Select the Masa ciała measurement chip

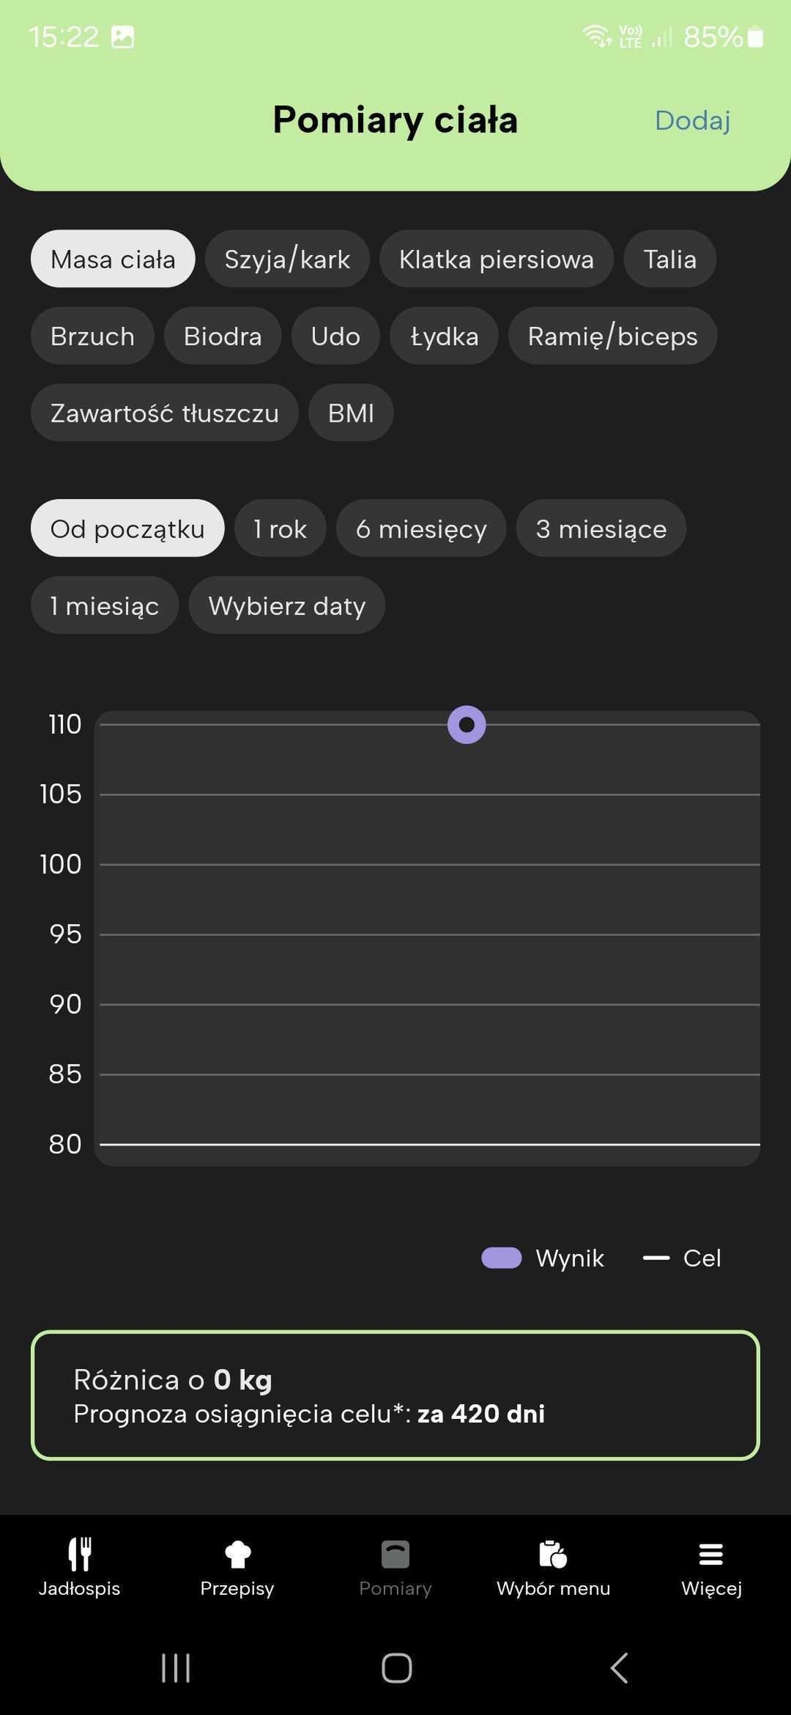point(113,259)
